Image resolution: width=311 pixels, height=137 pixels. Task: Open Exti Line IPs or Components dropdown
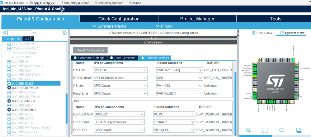tap(120, 70)
